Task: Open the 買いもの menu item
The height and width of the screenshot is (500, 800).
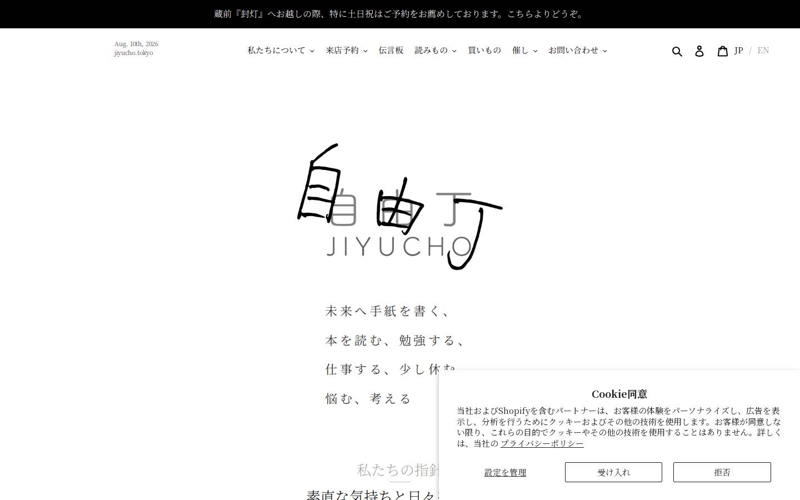Action: tap(484, 51)
